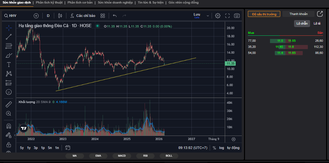The height and width of the screenshot is (163, 329).
Task: Toggle lock all drawing tools
Action: [9, 144]
